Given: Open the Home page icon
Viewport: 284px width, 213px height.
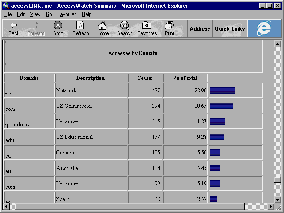Looking at the screenshot, I should coord(103,25).
